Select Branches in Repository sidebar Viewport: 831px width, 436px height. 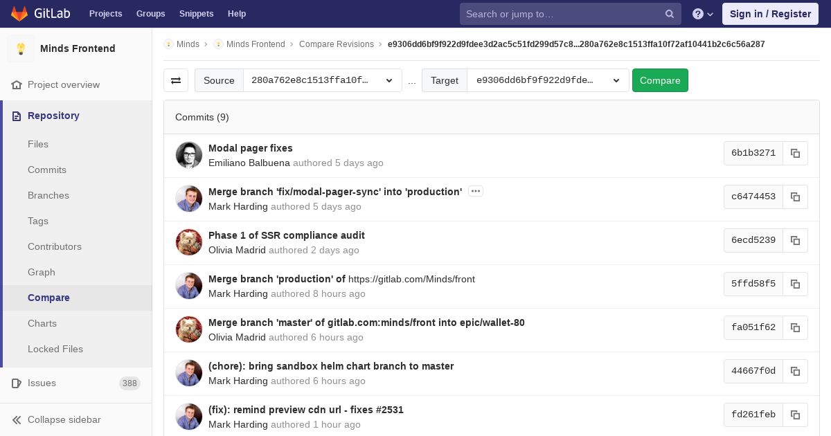(x=48, y=195)
